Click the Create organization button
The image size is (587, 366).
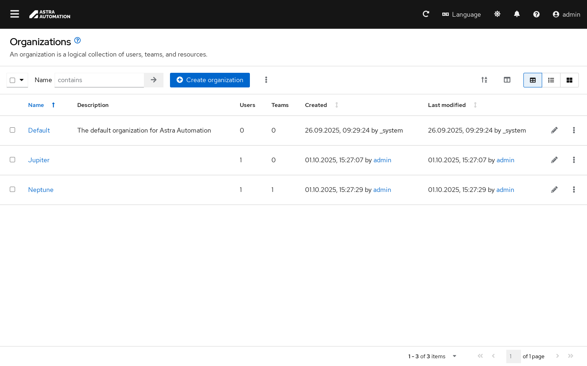(x=210, y=80)
